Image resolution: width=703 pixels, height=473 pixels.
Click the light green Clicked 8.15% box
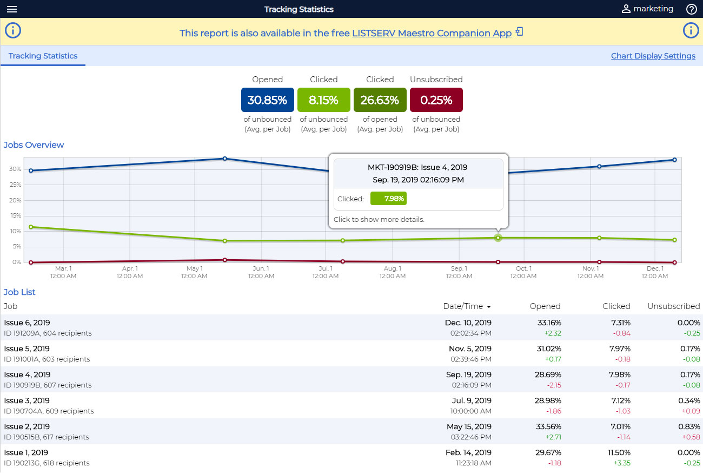(324, 100)
